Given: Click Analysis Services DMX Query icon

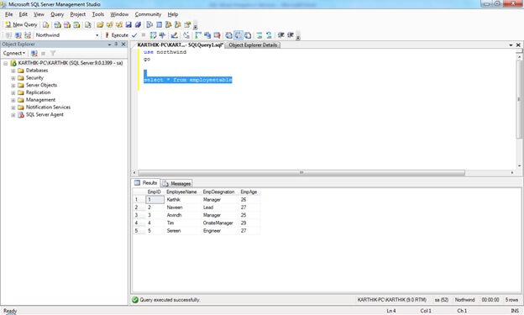Looking at the screenshot, I should (x=67, y=24).
